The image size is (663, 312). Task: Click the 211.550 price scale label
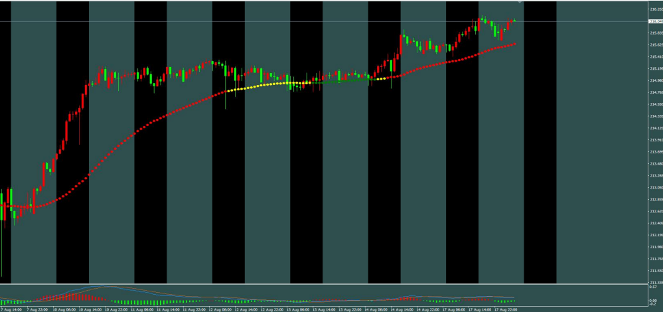(x=656, y=271)
